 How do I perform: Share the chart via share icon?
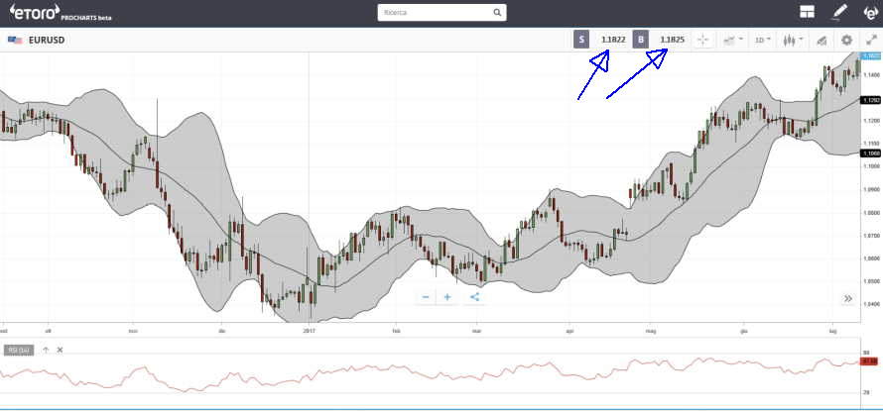474,296
